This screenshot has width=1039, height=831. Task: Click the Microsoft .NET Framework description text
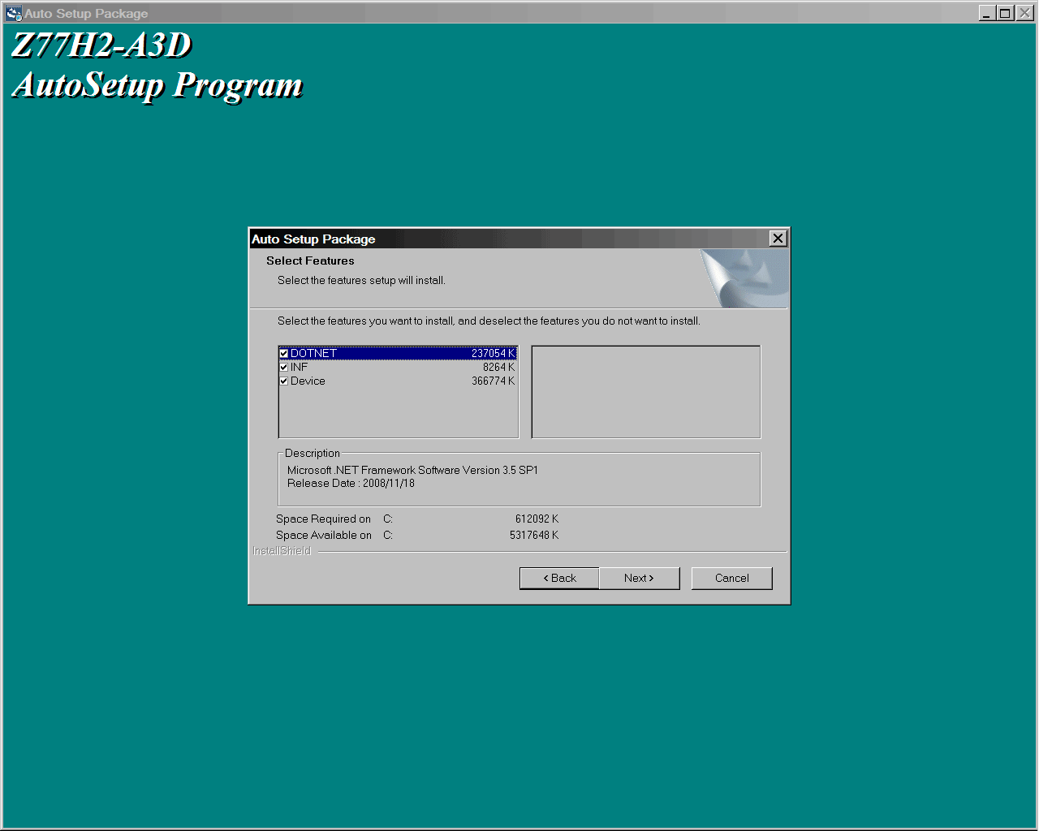[x=412, y=470]
